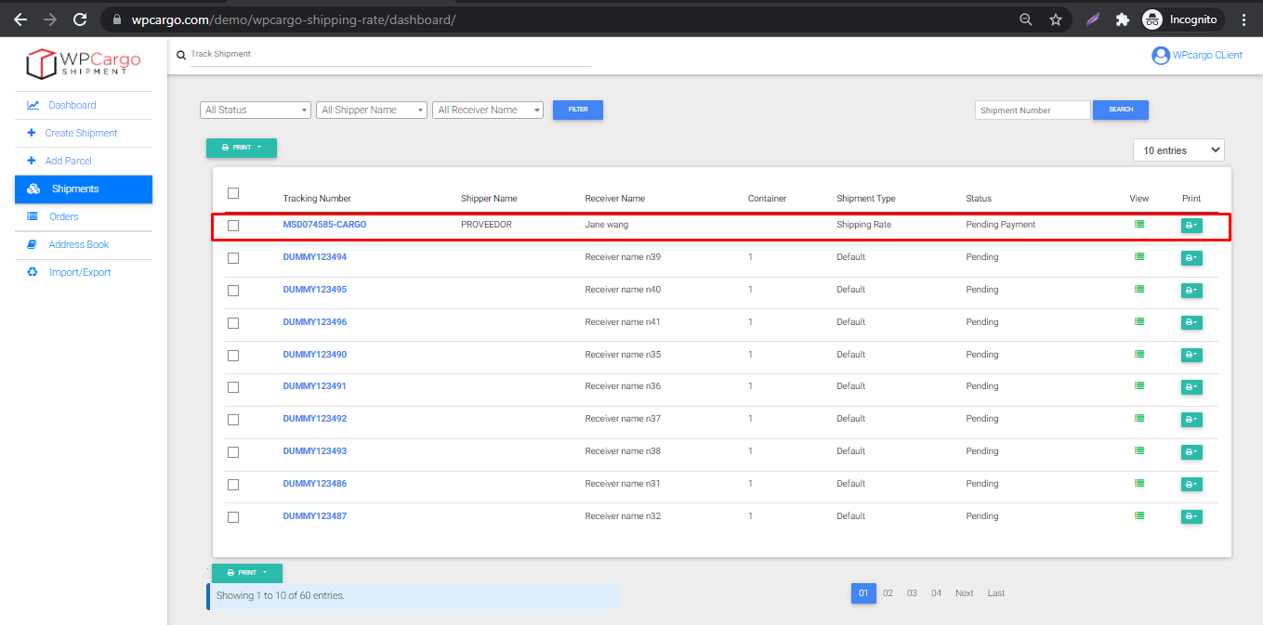The image size is (1263, 625).
Task: Open Address Book from sidebar menu
Action: (78, 244)
